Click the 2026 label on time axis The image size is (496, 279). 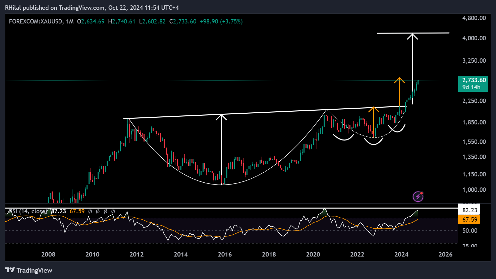(x=446, y=255)
